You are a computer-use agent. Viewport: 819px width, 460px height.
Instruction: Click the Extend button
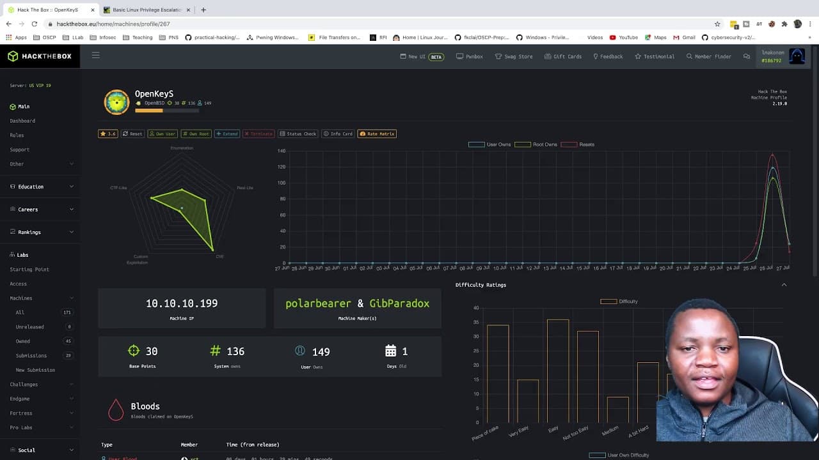point(227,134)
